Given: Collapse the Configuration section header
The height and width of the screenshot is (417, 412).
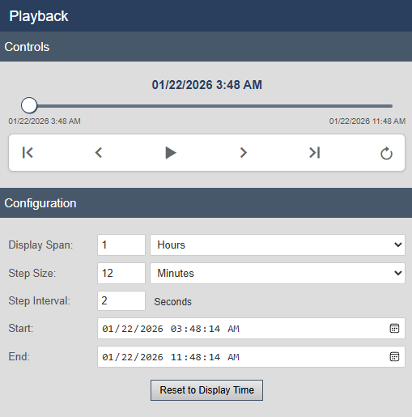Looking at the screenshot, I should click(x=206, y=203).
